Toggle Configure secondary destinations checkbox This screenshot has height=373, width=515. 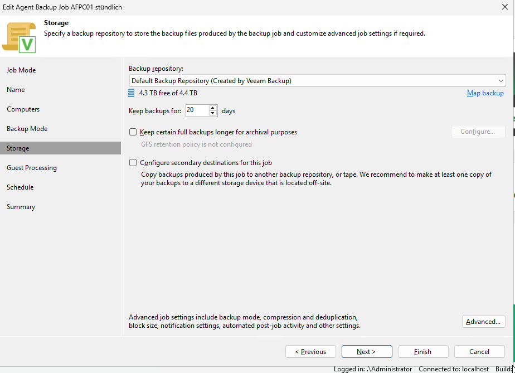[x=133, y=163]
